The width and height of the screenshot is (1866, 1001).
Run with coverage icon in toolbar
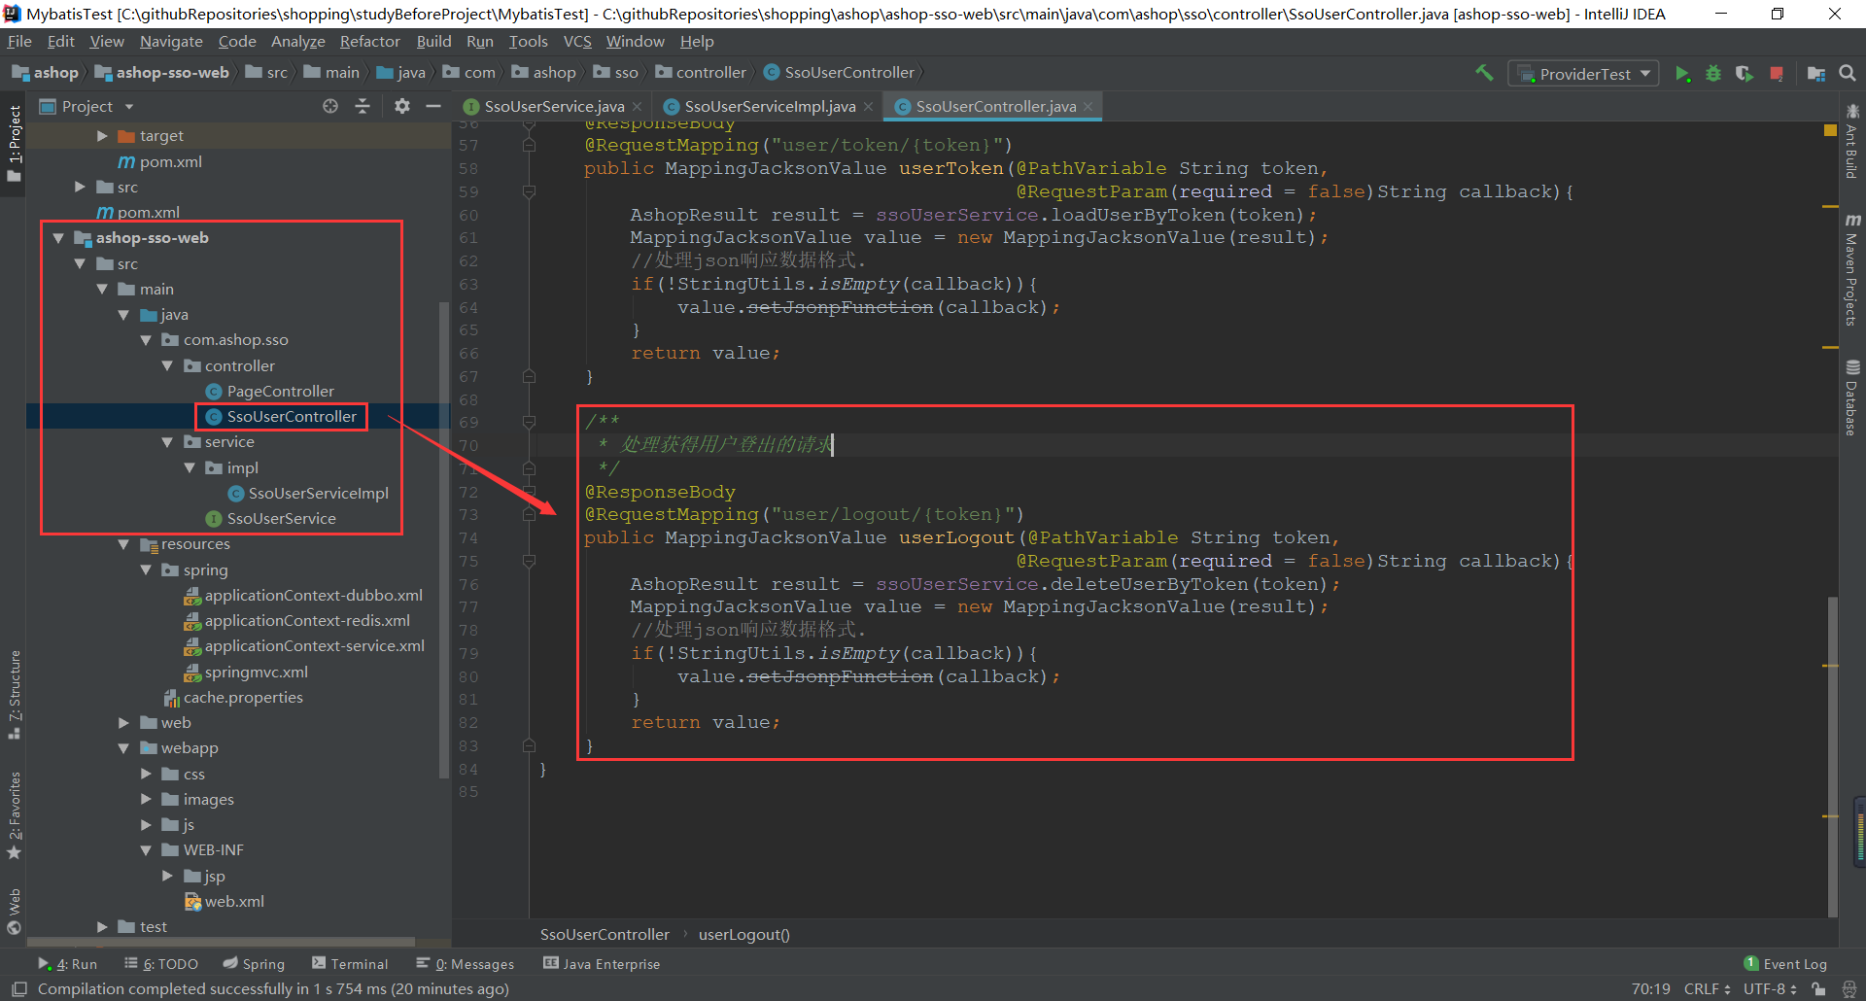(1745, 74)
